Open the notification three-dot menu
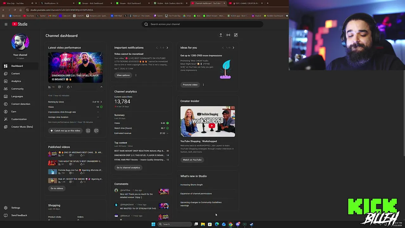The width and height of the screenshot is (405, 228). [x=136, y=75]
